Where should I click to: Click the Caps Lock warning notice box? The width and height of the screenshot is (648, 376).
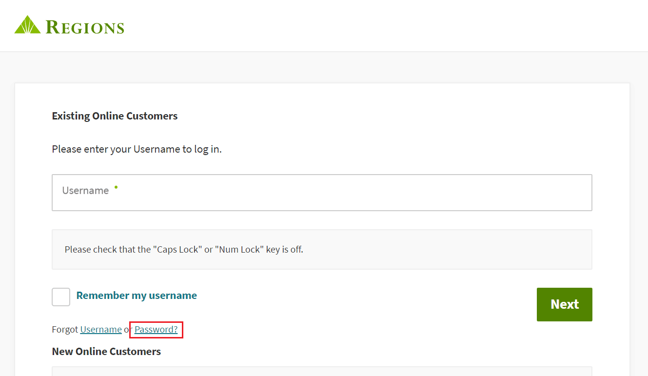click(322, 249)
